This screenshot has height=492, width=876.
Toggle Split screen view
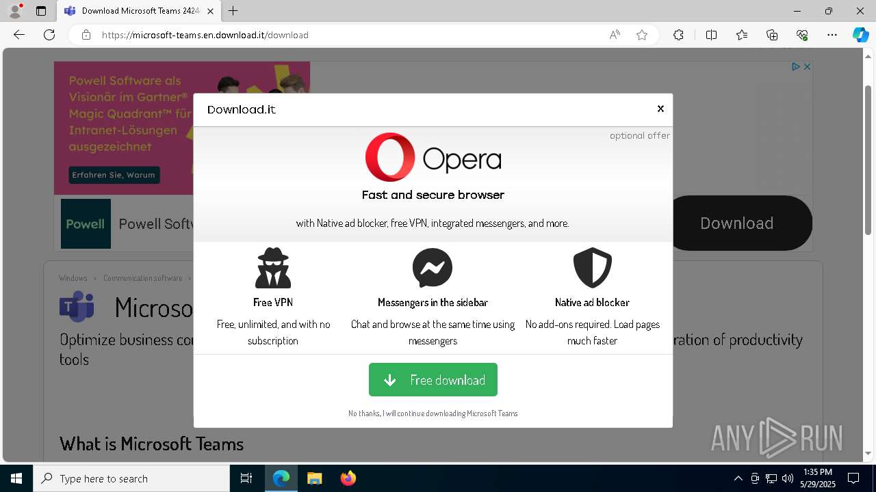click(711, 35)
